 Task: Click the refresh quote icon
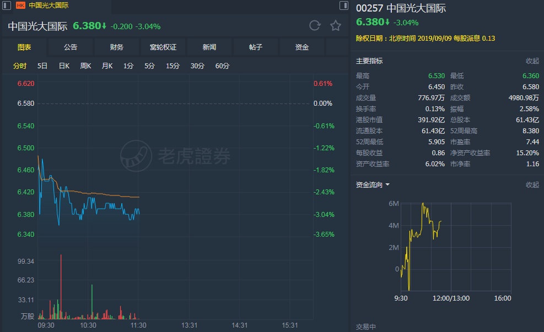tap(315, 25)
